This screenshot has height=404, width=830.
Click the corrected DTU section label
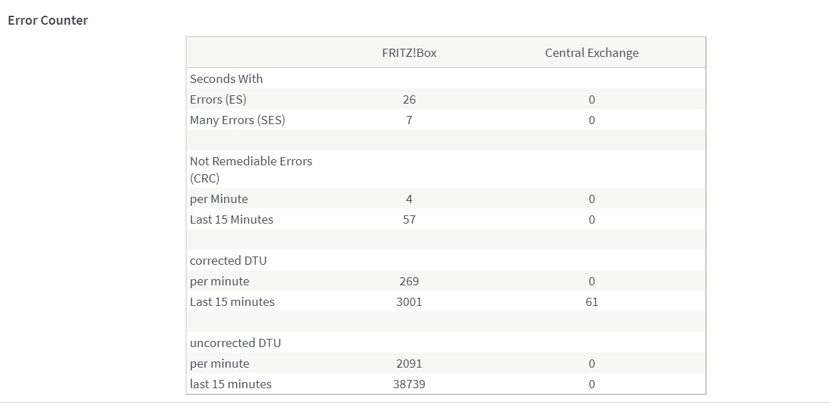[228, 261]
